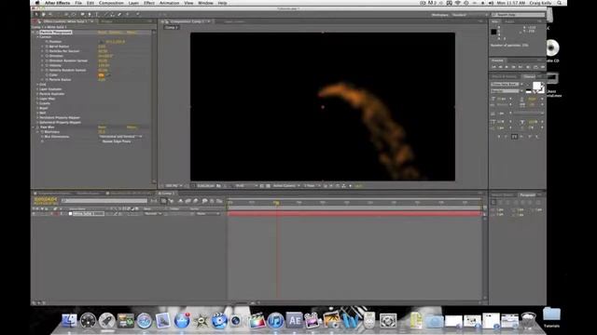Switch to the Paragraph panel tab
Screen dimensions: 597x335
pos(528,194)
